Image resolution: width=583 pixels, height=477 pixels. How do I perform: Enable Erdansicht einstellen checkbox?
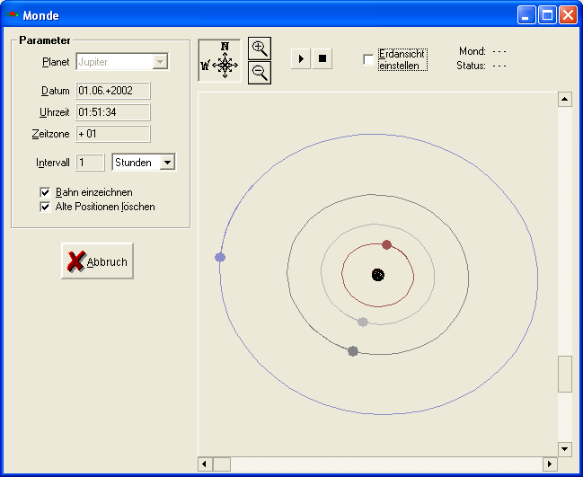click(368, 59)
